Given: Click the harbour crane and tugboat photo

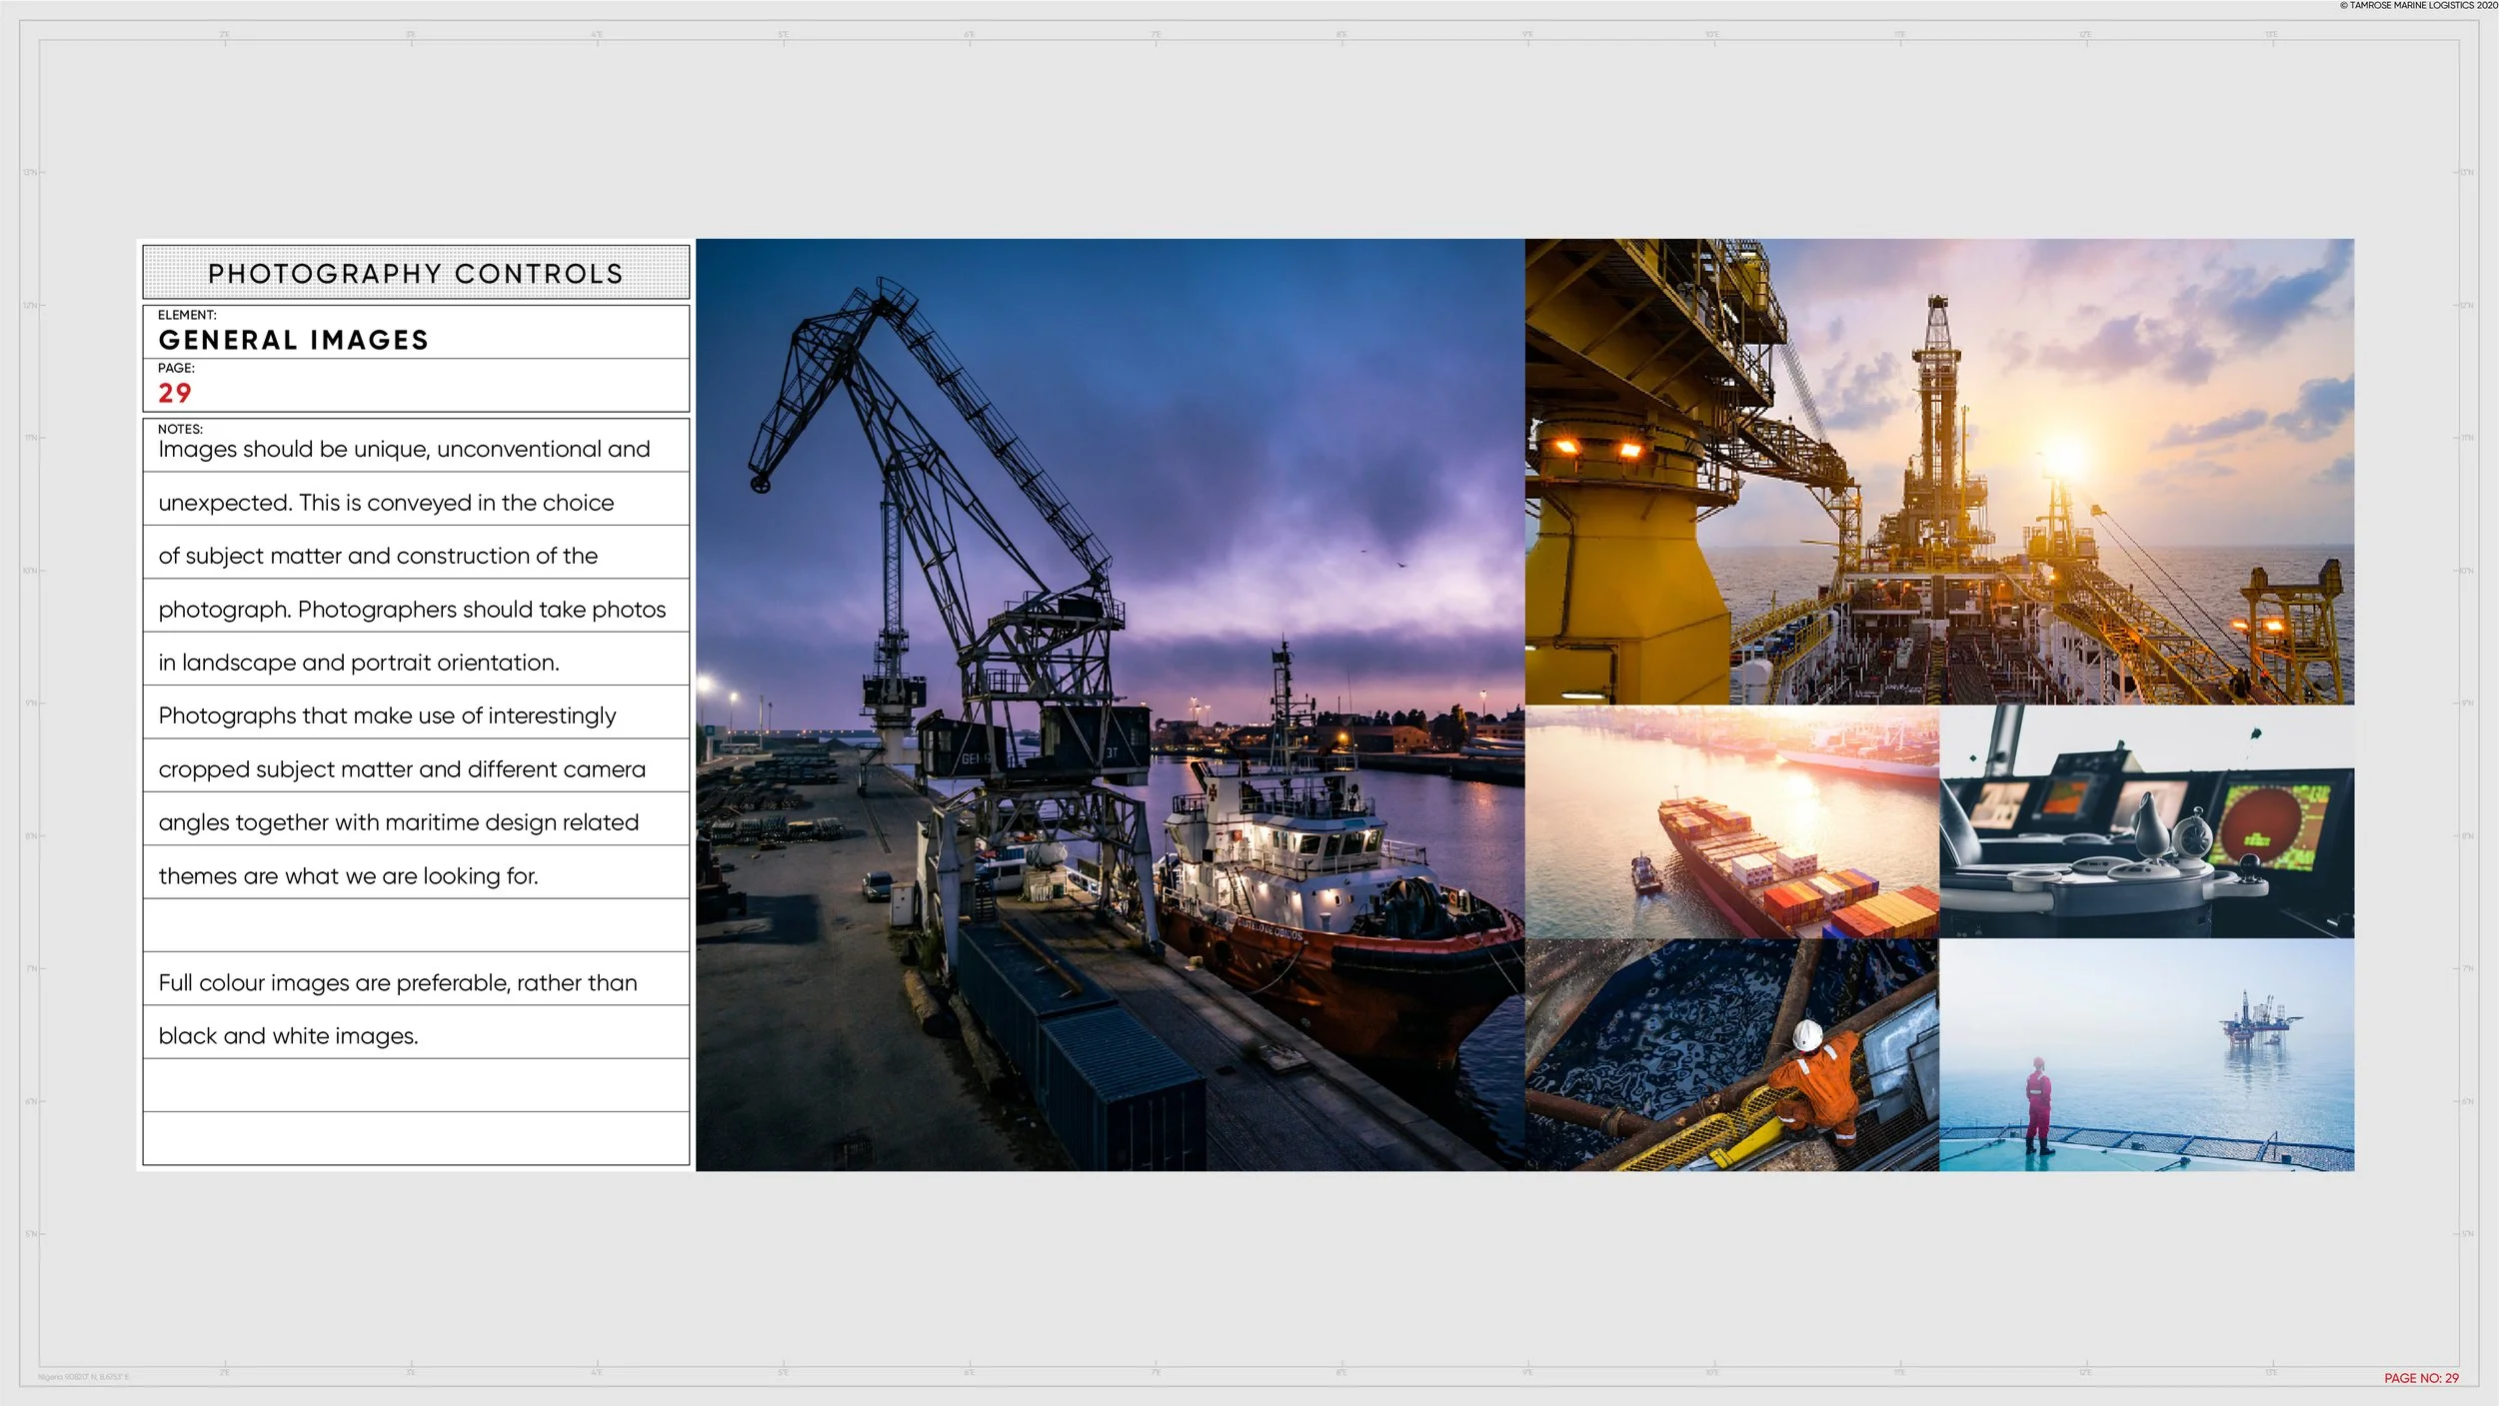Looking at the screenshot, I should (1110, 704).
